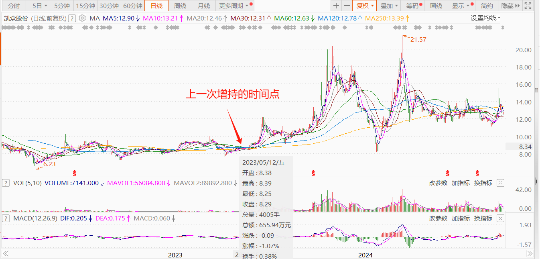
Task: Click 加指标 in the MACD panel
Action: [461, 218]
